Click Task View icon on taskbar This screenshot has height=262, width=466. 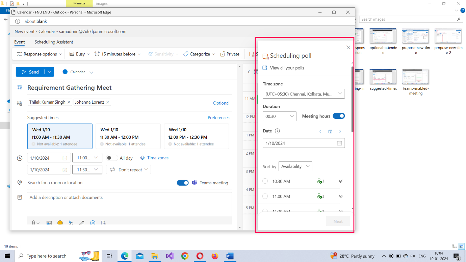(109, 256)
